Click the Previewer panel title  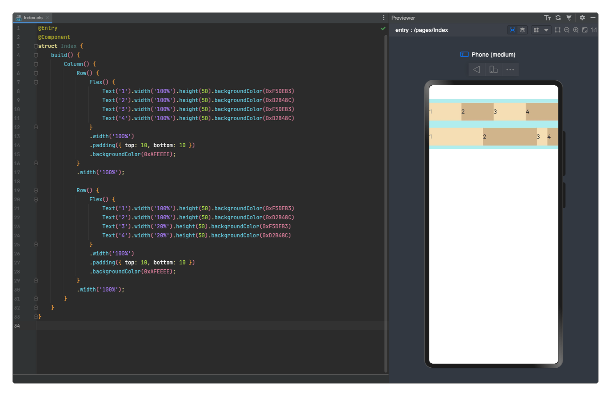click(403, 18)
